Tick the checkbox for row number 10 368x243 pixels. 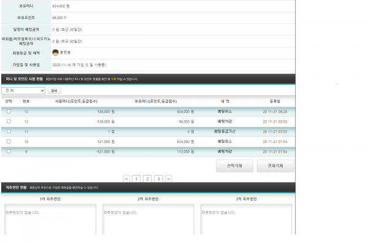(9, 141)
